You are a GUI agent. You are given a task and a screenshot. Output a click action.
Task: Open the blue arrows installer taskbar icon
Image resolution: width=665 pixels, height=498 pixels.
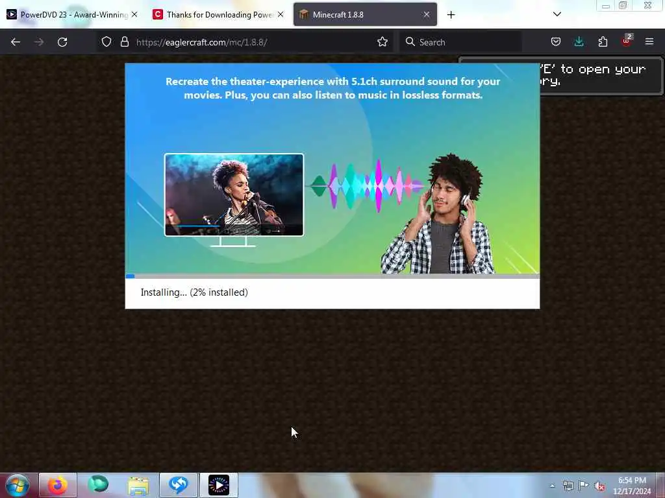[179, 485]
